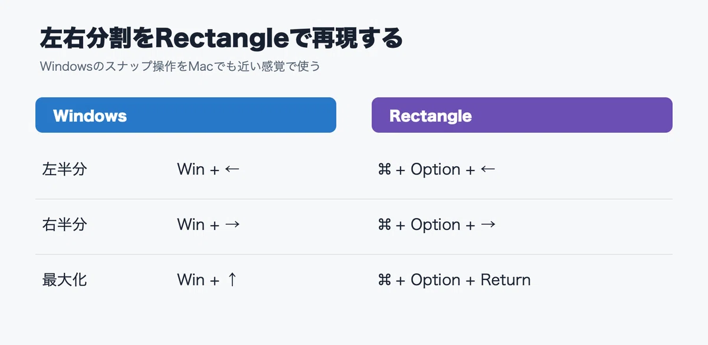
Task: Click the purple Rectangle header bar
Action: pyautogui.click(x=522, y=115)
